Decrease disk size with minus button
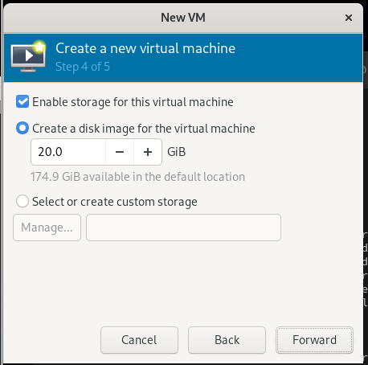The height and width of the screenshot is (365, 368). 120,152
